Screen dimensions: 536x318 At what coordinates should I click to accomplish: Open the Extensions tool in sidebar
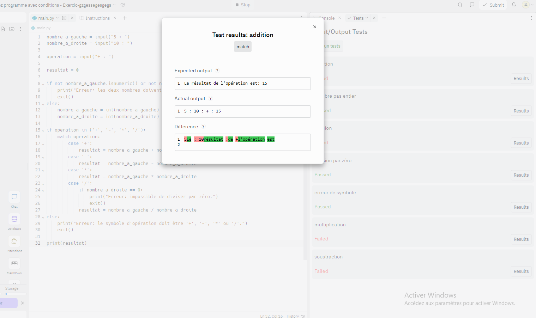point(14,241)
